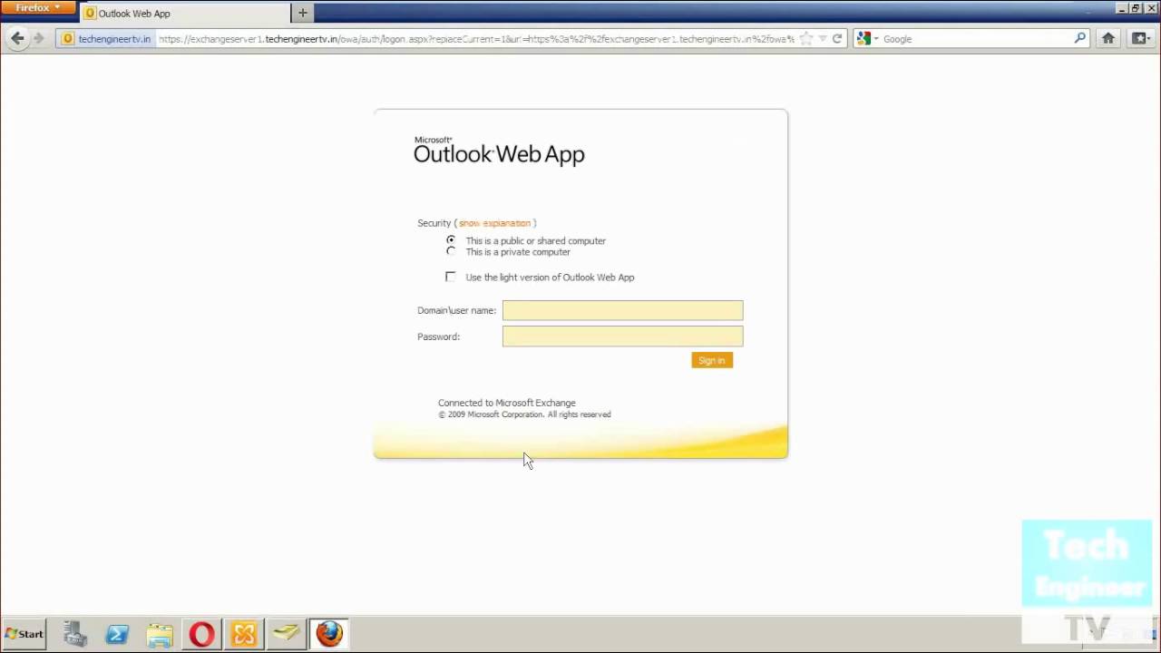The width and height of the screenshot is (1161, 653).
Task: Select the private computer option
Action: (451, 251)
